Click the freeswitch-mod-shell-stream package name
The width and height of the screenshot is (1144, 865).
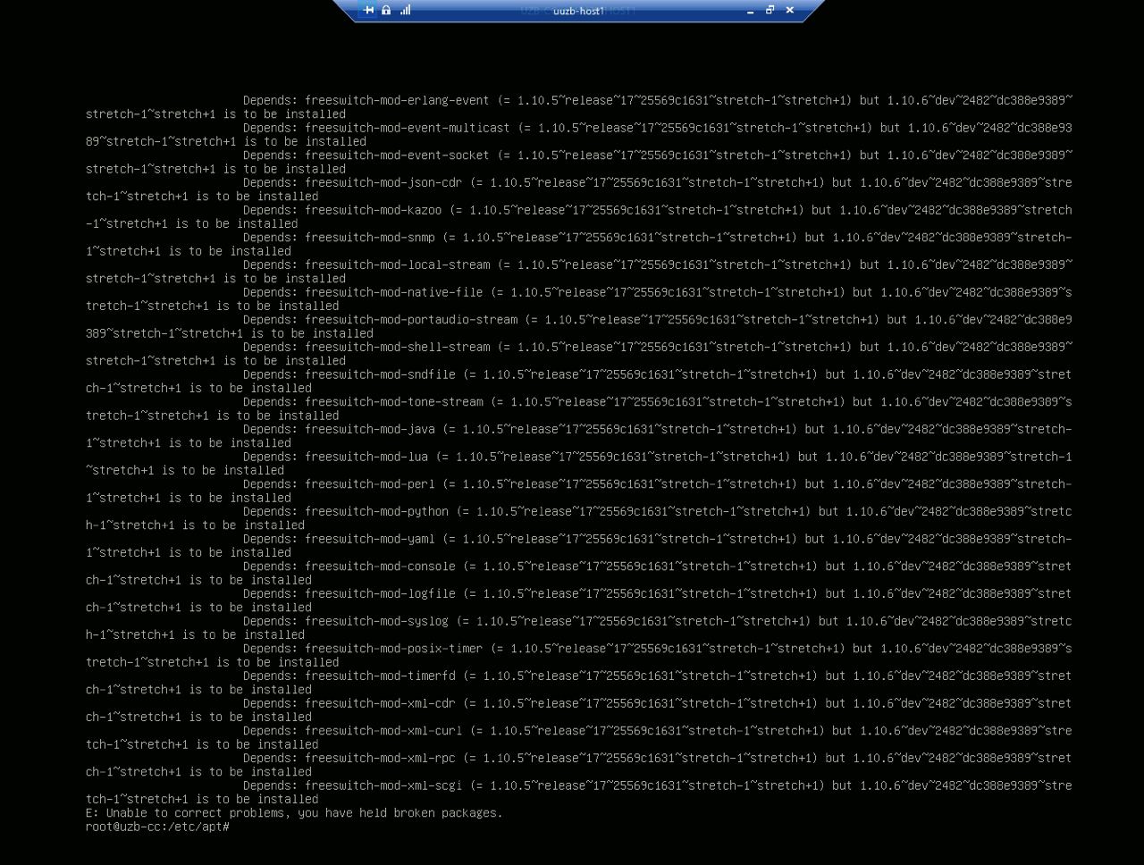tap(397, 347)
